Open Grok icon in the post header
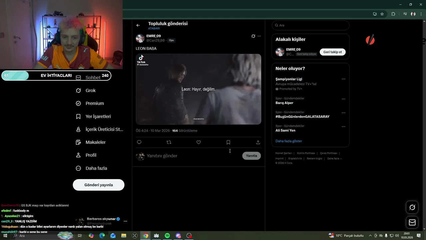Screen dimensions: 426x240 [x=253, y=36]
